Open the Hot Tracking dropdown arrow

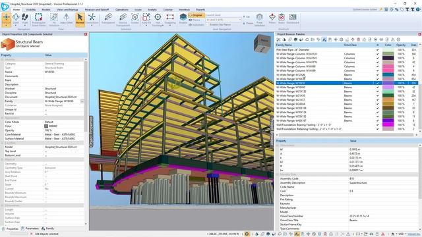click(163, 26)
